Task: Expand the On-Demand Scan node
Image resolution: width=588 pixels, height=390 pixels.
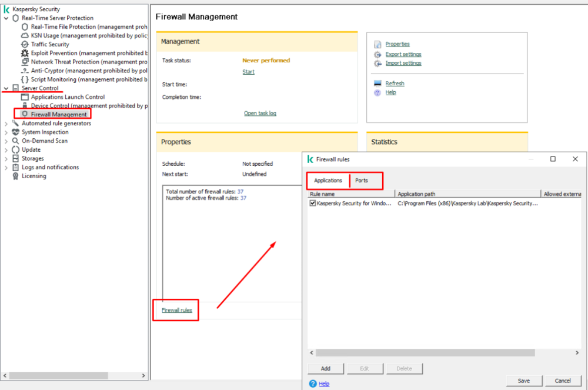Action: [x=6, y=141]
